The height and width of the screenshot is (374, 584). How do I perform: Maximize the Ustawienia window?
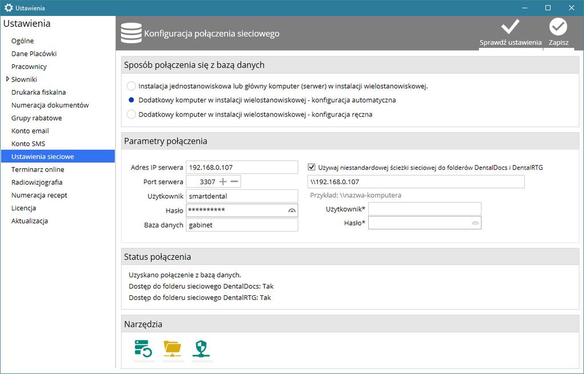[x=548, y=8]
